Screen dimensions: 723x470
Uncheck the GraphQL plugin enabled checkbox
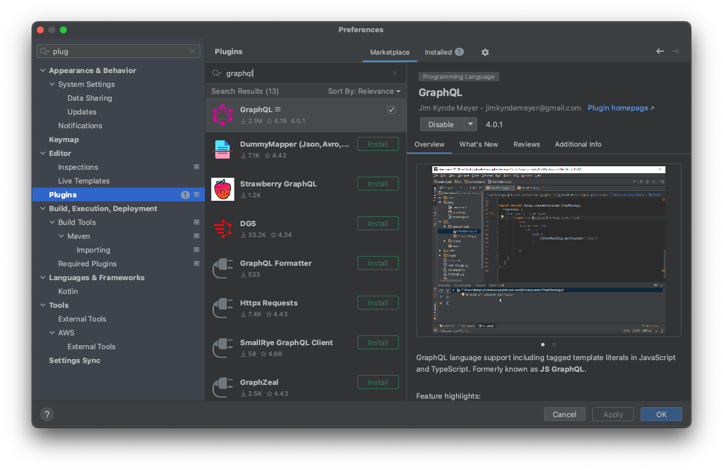click(391, 109)
